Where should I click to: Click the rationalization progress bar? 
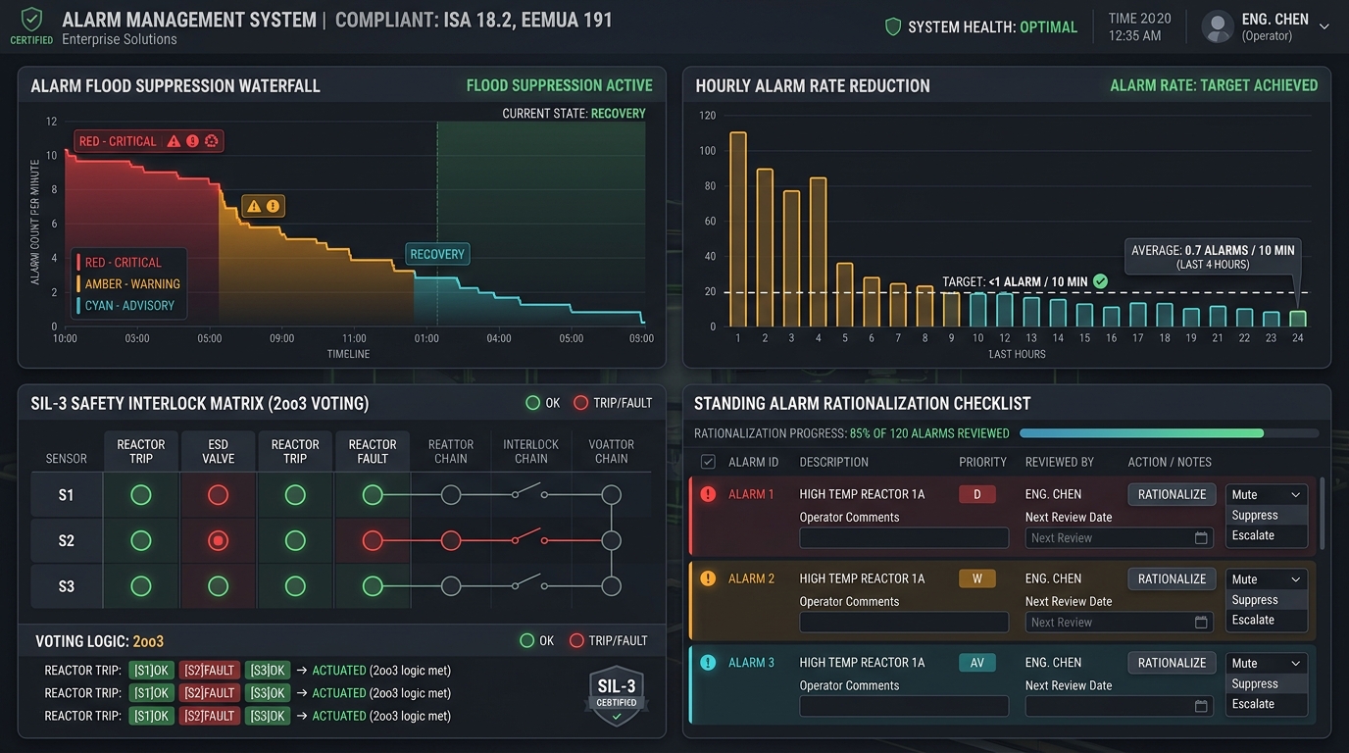pyautogui.click(x=1170, y=433)
